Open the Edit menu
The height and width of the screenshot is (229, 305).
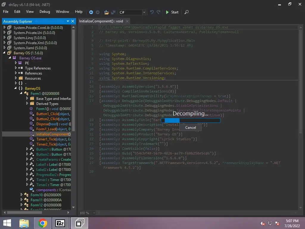pyautogui.click(x=17, y=12)
